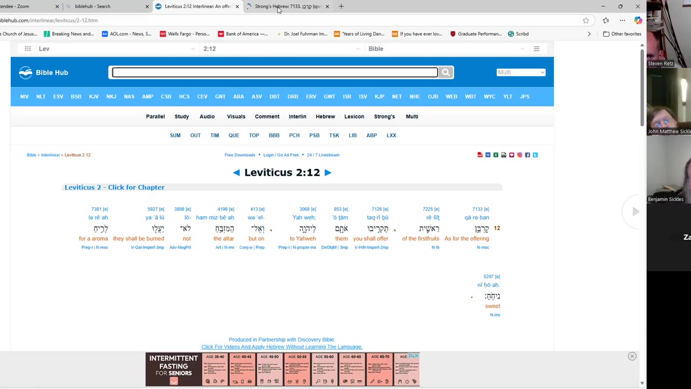Close the biblehub Search tab
This screenshot has width=691, height=389.
click(x=147, y=6)
